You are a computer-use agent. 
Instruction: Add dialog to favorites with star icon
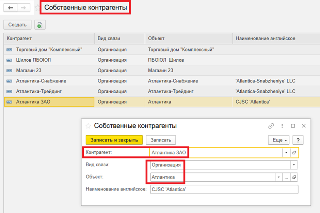88,126
